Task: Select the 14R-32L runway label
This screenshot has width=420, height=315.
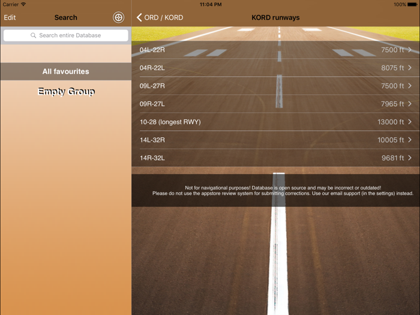Action: click(x=152, y=158)
